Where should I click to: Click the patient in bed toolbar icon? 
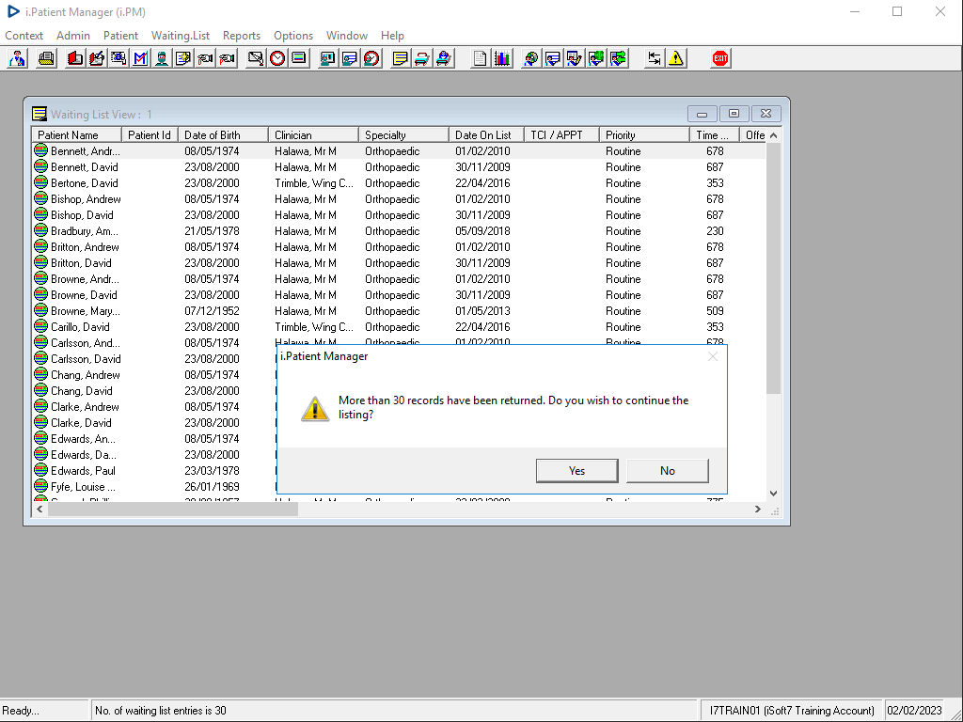[444, 58]
